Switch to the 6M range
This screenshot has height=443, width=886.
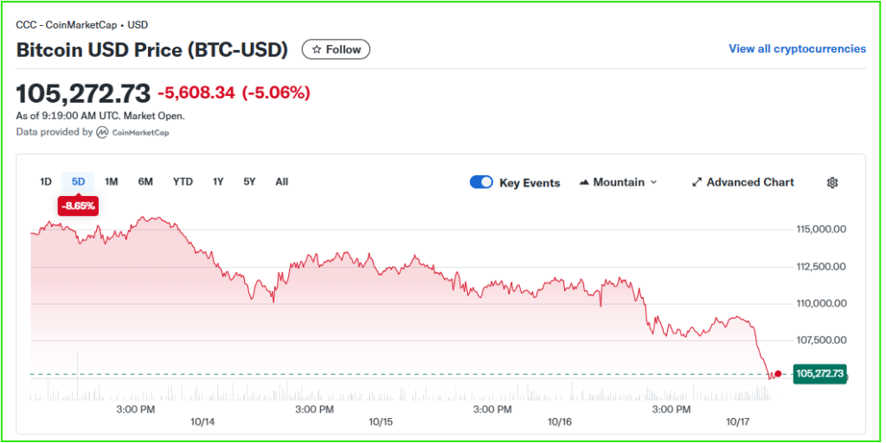coord(145,181)
